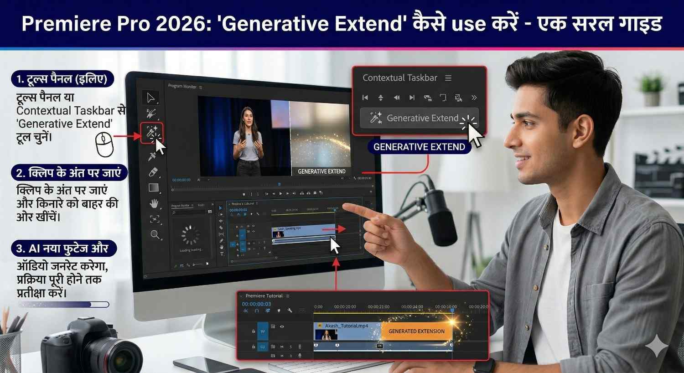Open the Program Monitor panel menu on monitor
This screenshot has width=684, height=373.
pos(201,87)
